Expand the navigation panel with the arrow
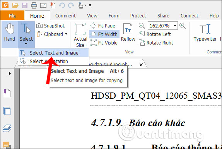 click(x=10, y=74)
